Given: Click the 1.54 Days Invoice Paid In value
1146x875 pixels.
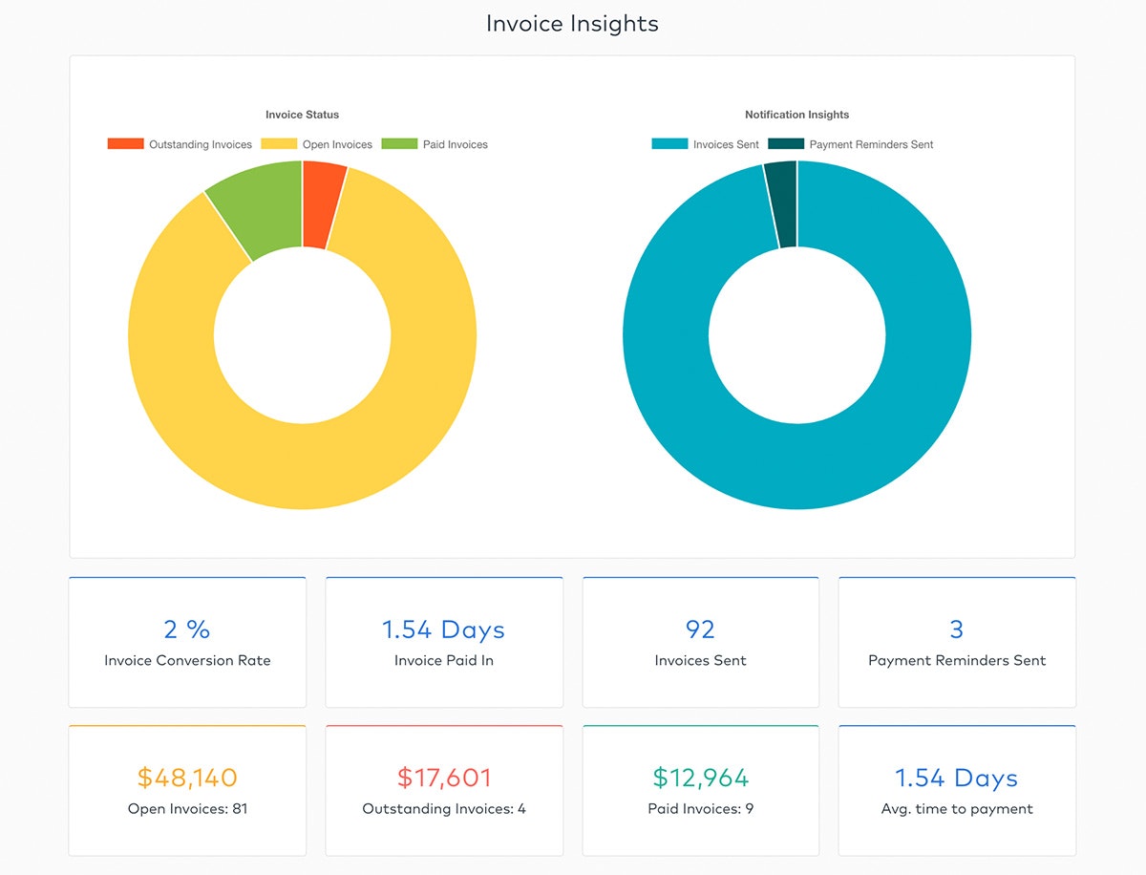Looking at the screenshot, I should (x=444, y=630).
